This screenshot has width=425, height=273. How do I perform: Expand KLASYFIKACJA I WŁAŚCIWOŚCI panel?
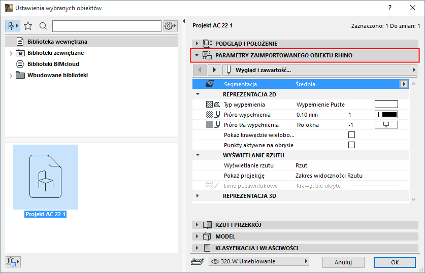tap(197, 248)
